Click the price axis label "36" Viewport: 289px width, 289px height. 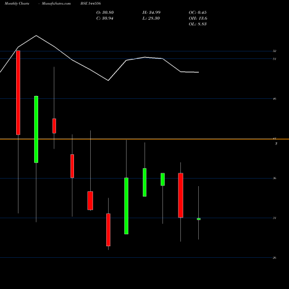pos(275,178)
